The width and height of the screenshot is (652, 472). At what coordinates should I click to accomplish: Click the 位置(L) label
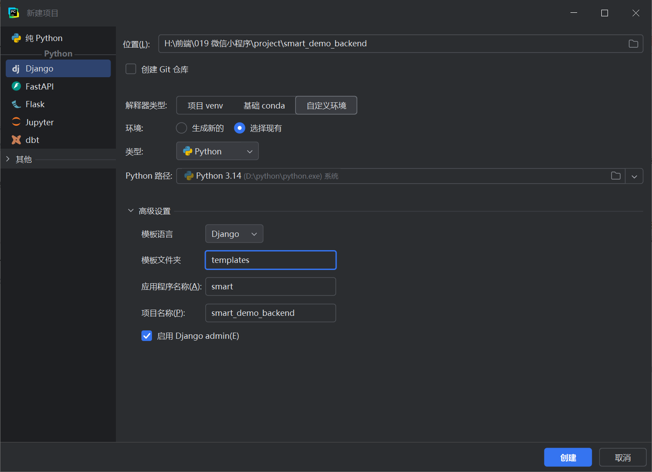[137, 45]
